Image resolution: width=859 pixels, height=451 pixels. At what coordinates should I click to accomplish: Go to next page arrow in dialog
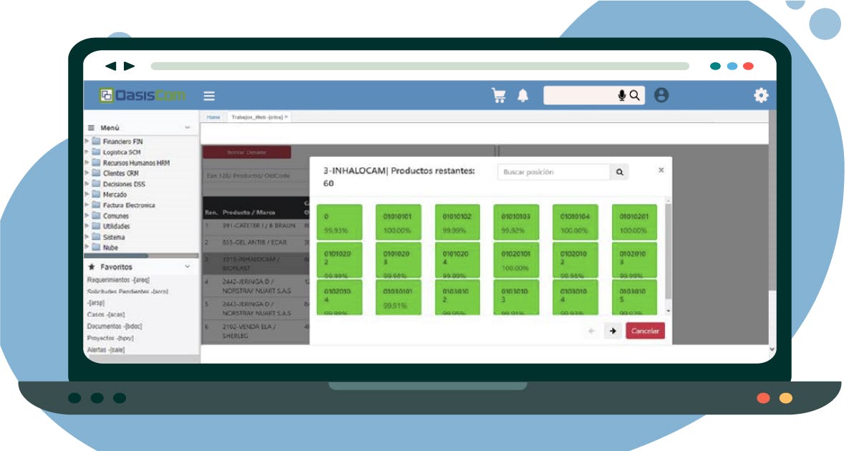click(613, 331)
